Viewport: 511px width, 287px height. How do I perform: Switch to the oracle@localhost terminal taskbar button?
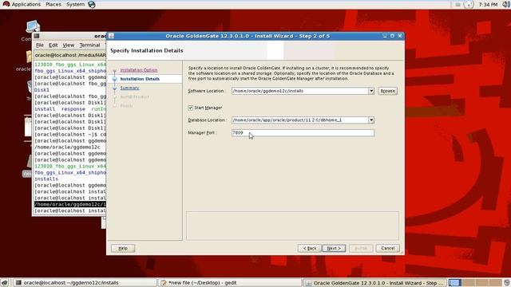[85, 283]
